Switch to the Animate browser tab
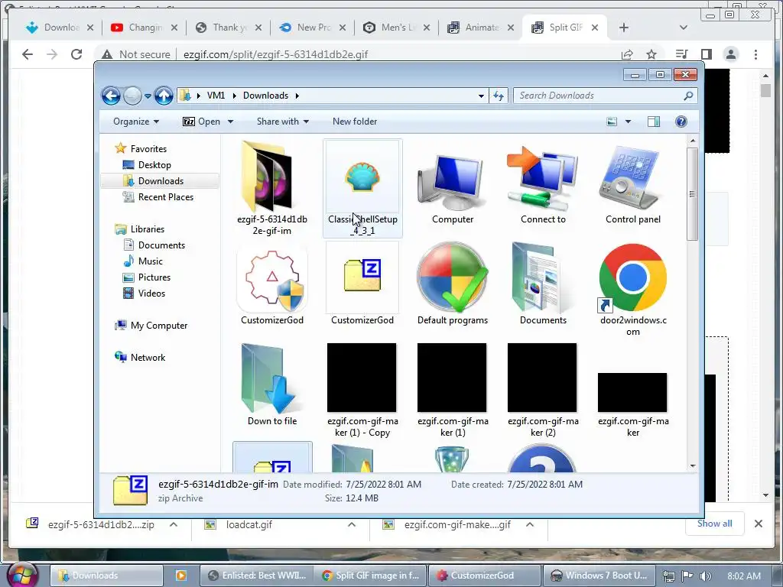Viewport: 783px width, 587px height. 481,28
